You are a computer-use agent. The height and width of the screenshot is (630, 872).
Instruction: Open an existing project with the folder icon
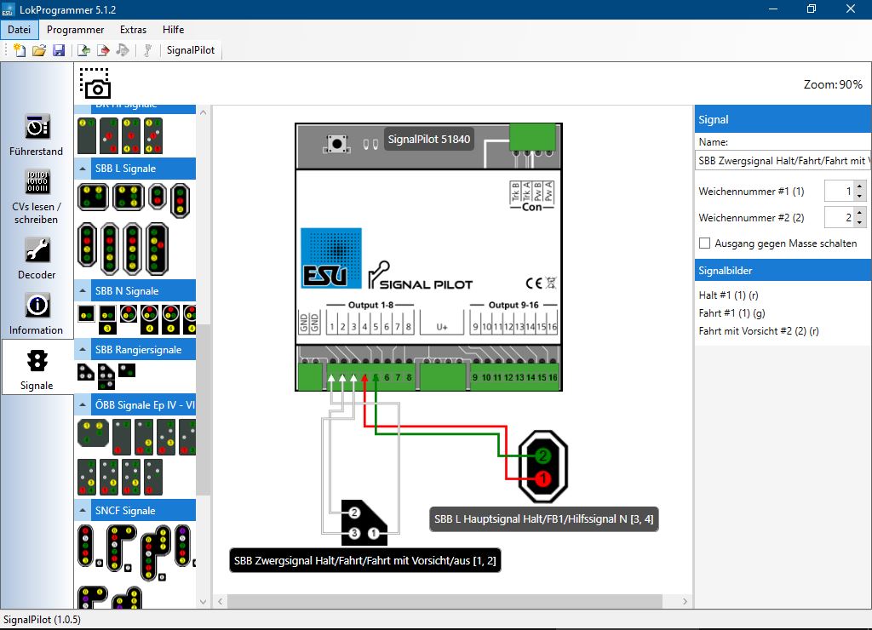(x=39, y=50)
